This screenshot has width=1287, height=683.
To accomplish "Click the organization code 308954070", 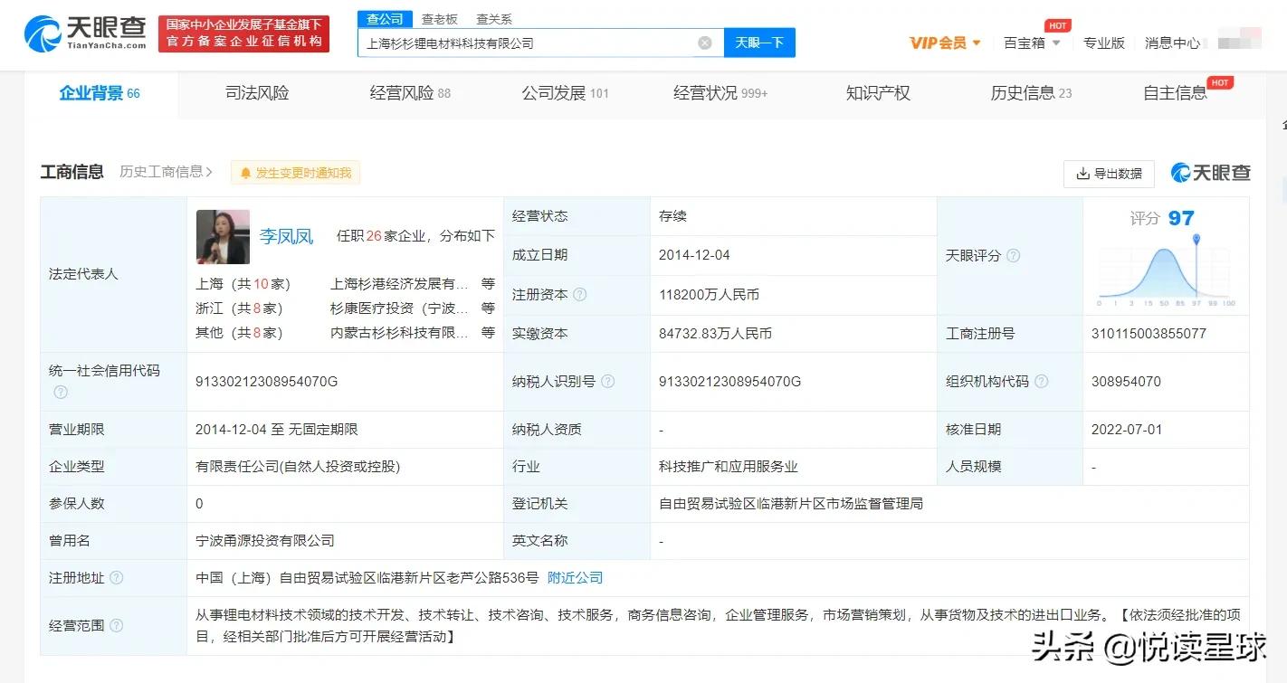I will click(1126, 382).
